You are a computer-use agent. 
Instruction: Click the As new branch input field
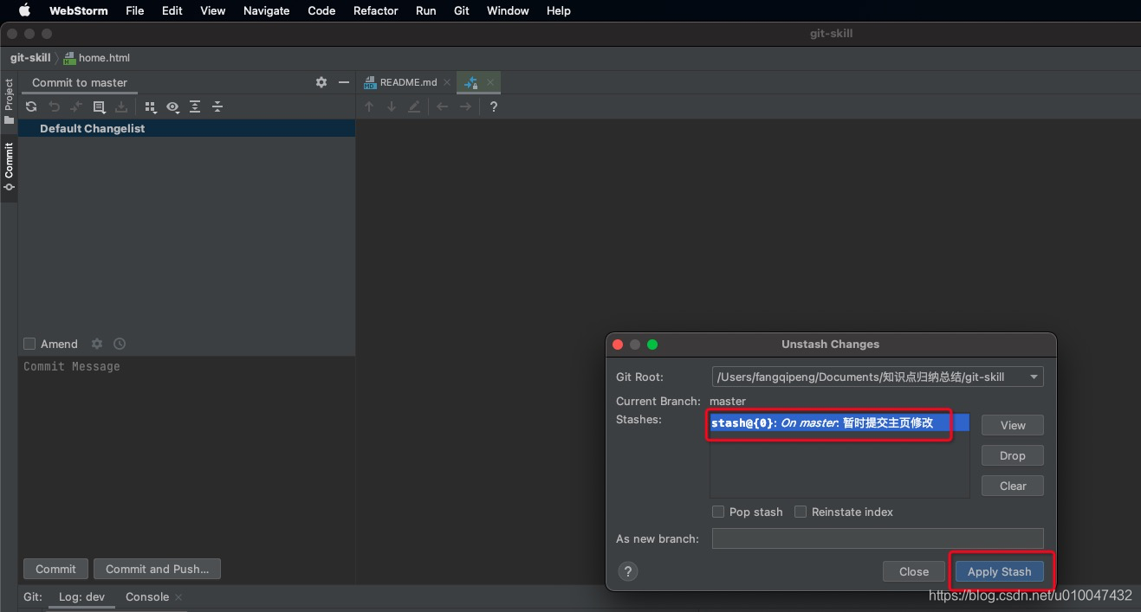click(878, 538)
